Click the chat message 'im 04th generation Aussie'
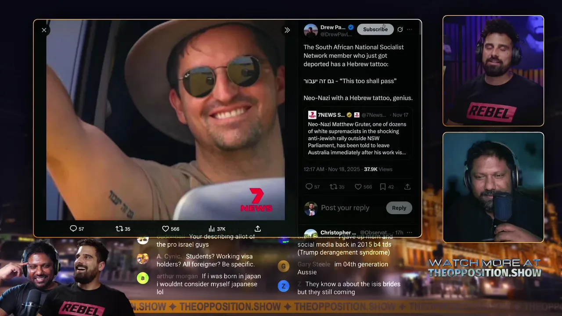 [x=343, y=268]
